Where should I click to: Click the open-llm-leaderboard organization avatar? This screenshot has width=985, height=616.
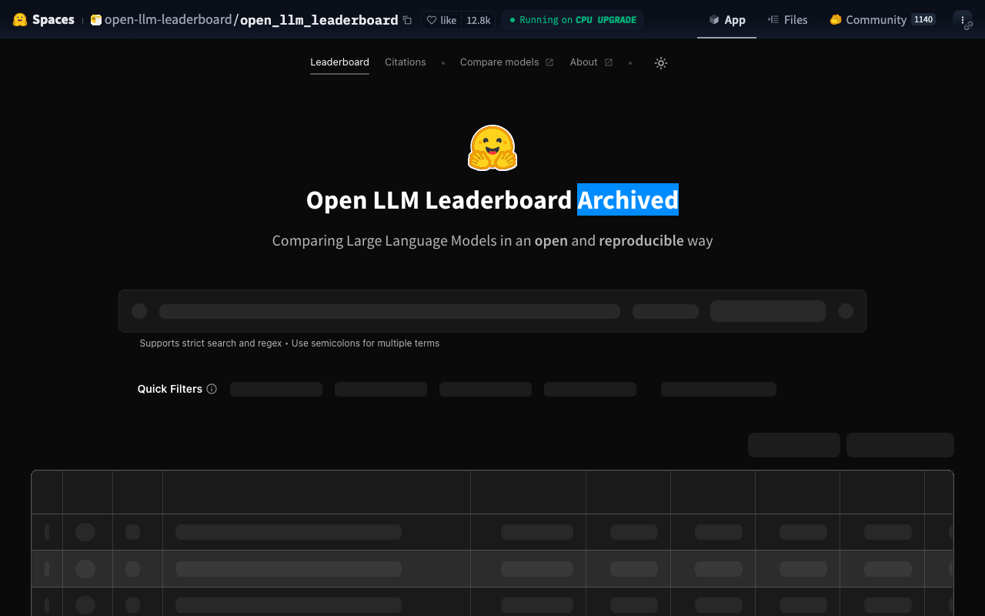coord(96,20)
